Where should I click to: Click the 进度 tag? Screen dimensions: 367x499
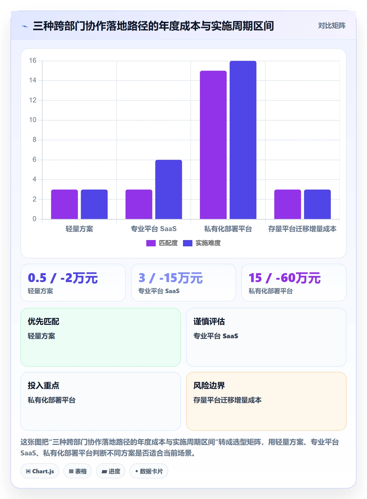point(111,471)
